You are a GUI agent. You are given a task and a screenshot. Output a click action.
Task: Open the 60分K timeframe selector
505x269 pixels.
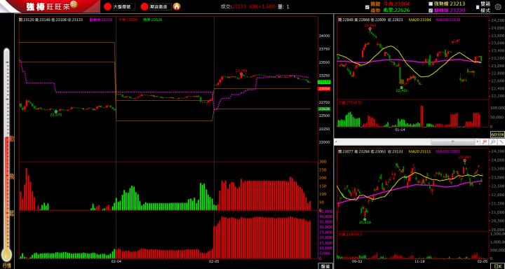tap(497, 134)
